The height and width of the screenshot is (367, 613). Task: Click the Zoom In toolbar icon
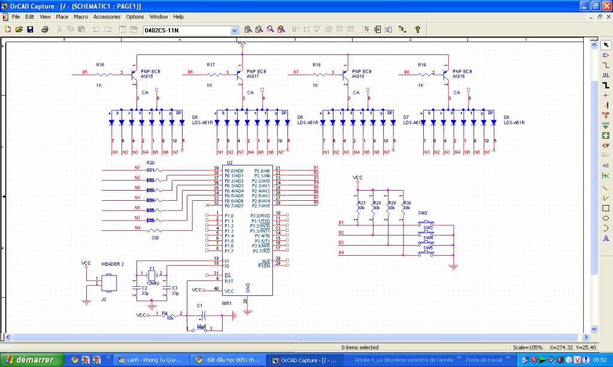coord(248,29)
